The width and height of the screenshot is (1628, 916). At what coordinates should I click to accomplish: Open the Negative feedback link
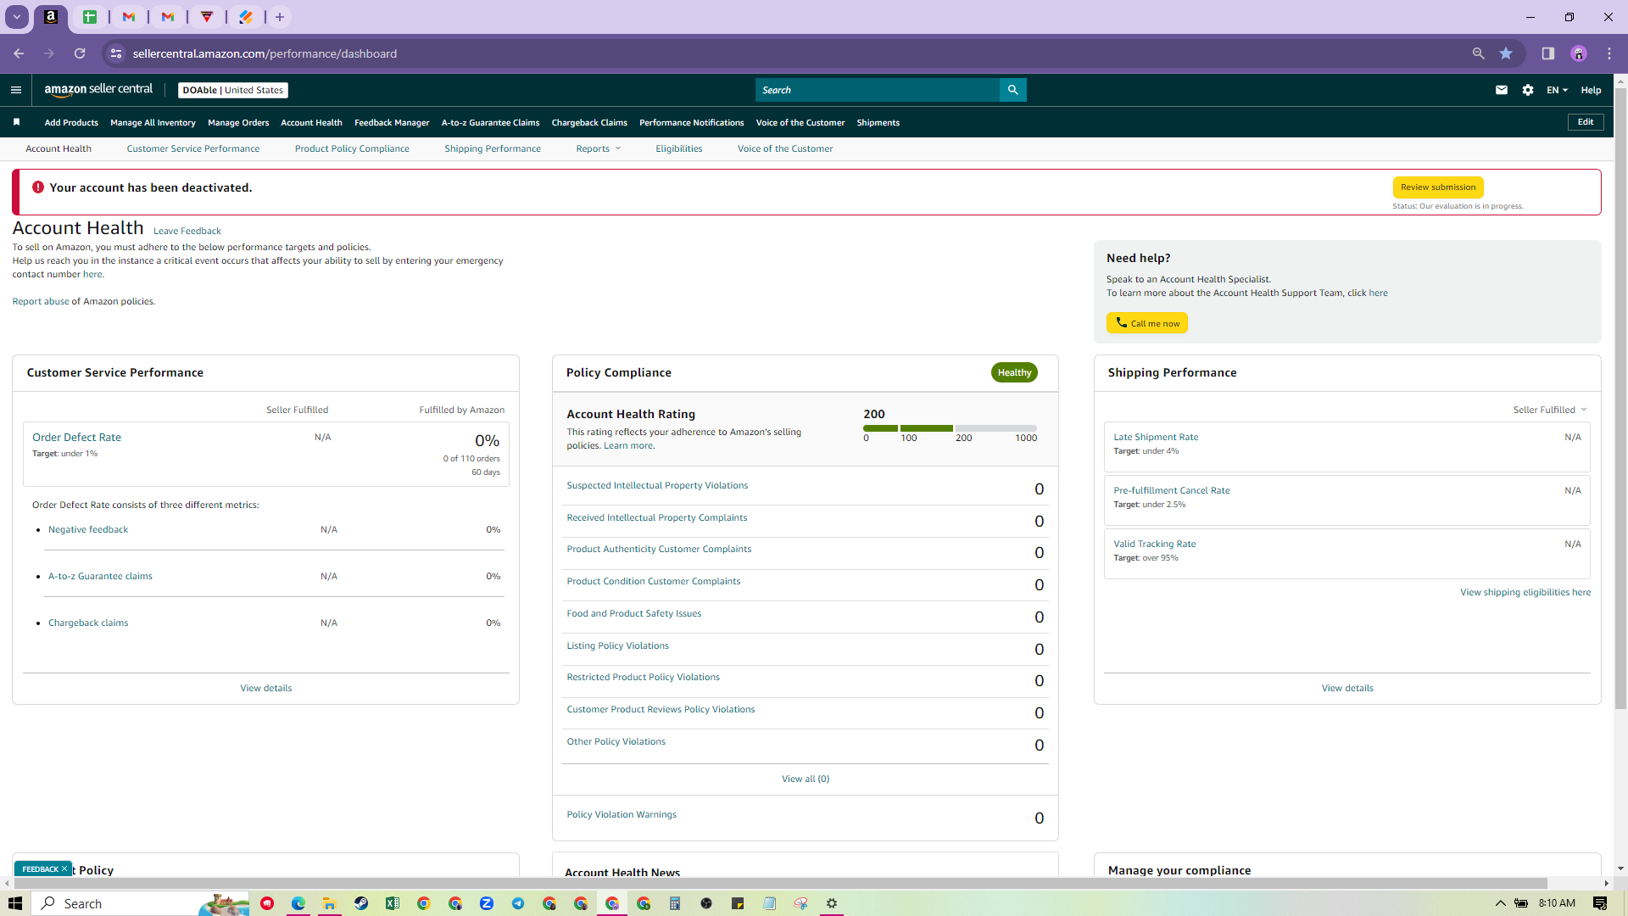point(88,529)
